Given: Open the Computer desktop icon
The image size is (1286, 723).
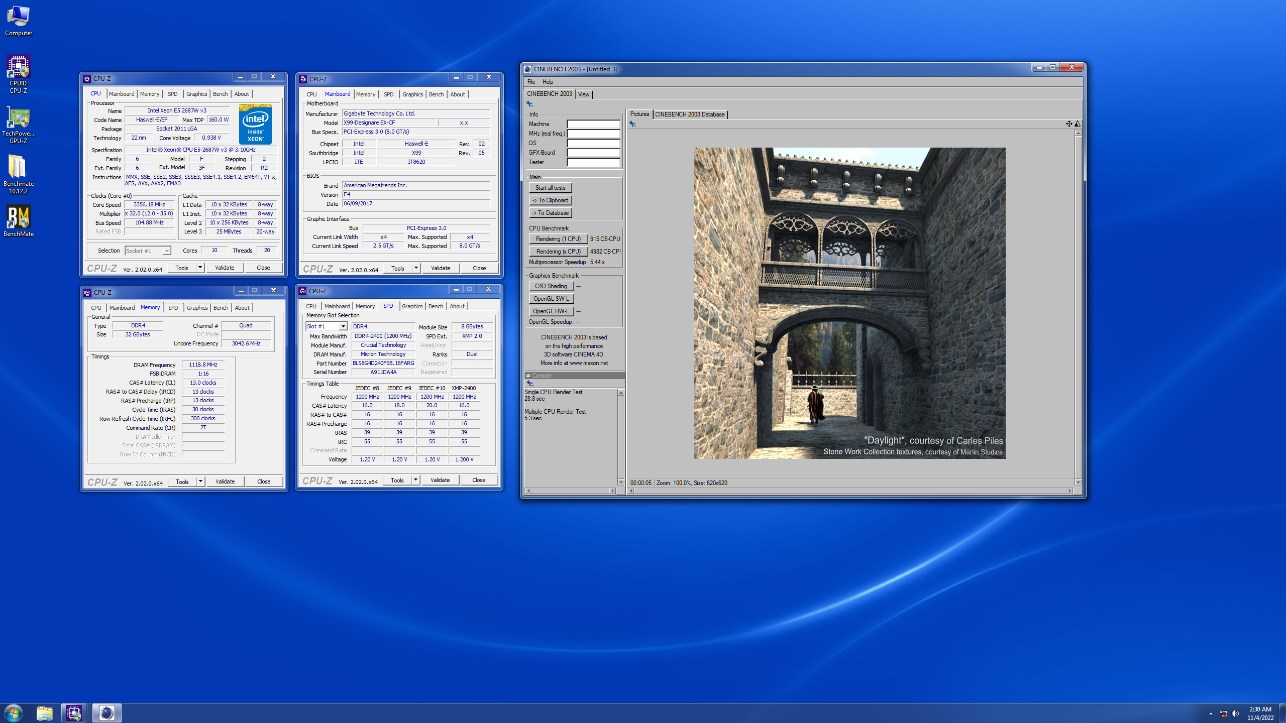Looking at the screenshot, I should [19, 21].
